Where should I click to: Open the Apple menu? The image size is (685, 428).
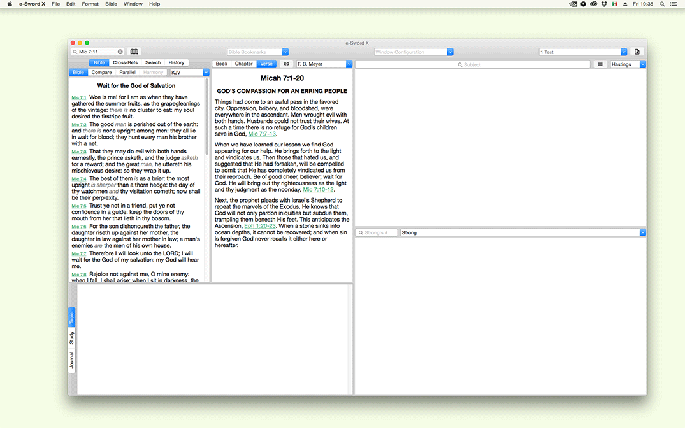click(10, 4)
